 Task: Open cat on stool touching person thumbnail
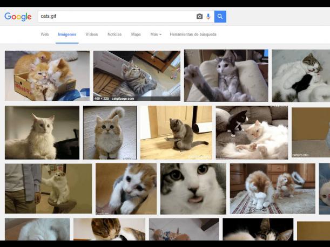(49, 189)
